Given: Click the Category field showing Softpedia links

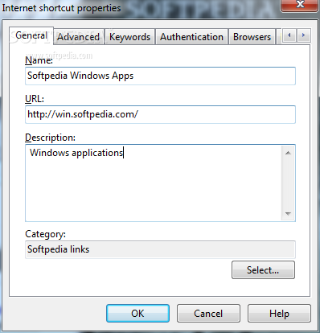Looking at the screenshot, I should click(160, 249).
